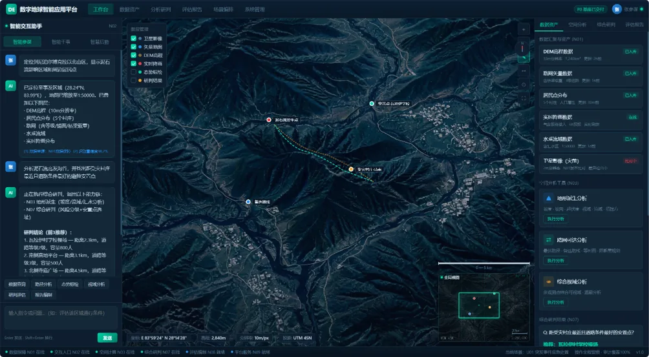649x357 pixels.
Task: Switch to the 智慧后勤 assistant tab
Action: 100,42
